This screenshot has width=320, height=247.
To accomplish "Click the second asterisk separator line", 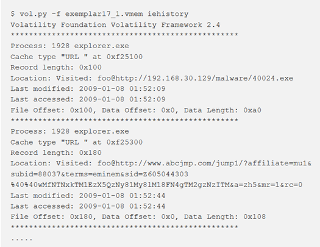I will tap(124, 120).
